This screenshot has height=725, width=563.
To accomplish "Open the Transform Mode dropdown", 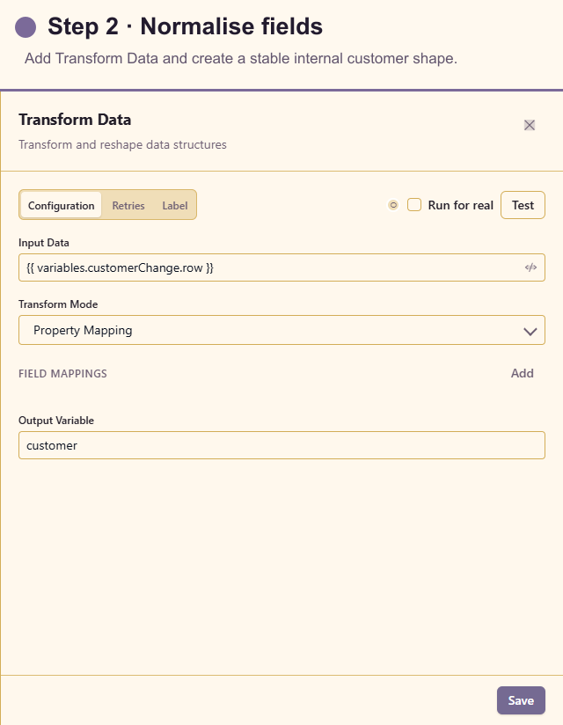I will click(x=282, y=330).
